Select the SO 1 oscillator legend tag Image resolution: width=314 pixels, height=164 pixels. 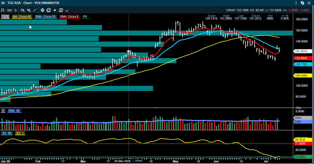pos(20,133)
